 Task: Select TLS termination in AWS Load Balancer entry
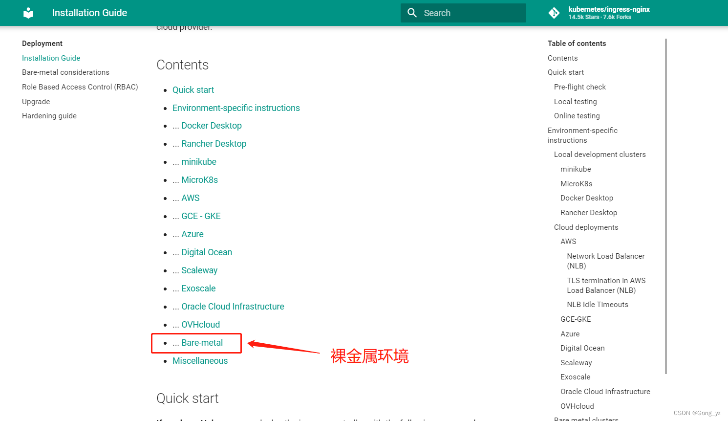pos(606,286)
